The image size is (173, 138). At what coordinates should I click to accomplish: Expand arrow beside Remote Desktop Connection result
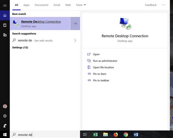click(75, 23)
